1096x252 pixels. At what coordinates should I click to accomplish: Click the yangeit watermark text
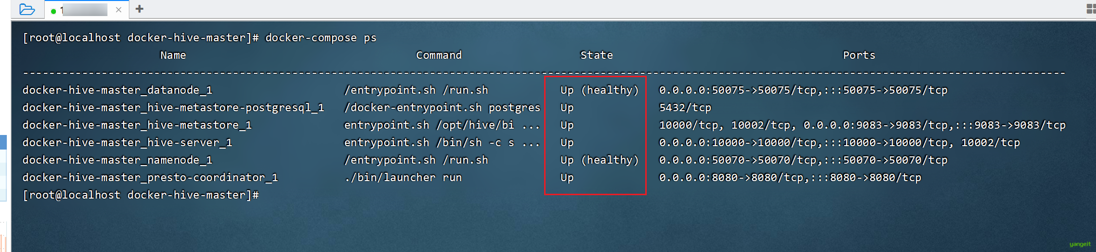(1079, 244)
